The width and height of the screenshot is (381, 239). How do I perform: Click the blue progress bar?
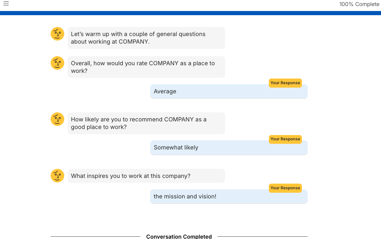pos(190,13)
